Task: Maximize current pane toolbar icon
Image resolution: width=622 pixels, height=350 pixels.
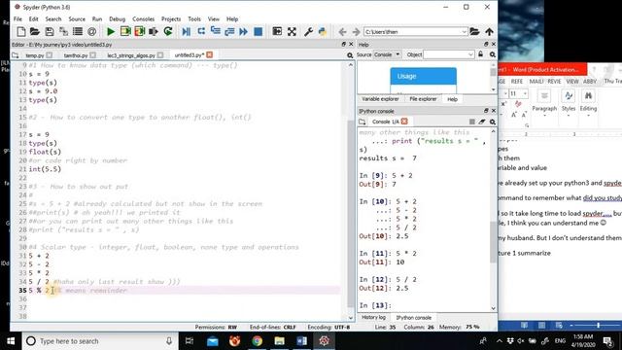Action: 277,32
